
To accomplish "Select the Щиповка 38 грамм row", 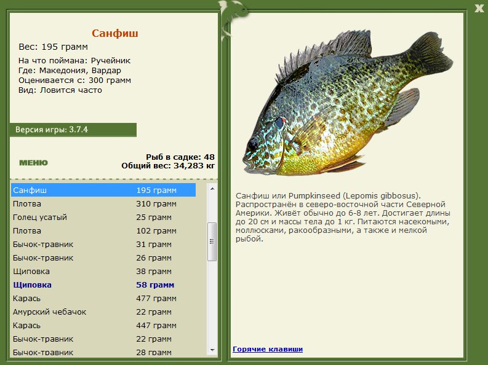I will pos(103,271).
